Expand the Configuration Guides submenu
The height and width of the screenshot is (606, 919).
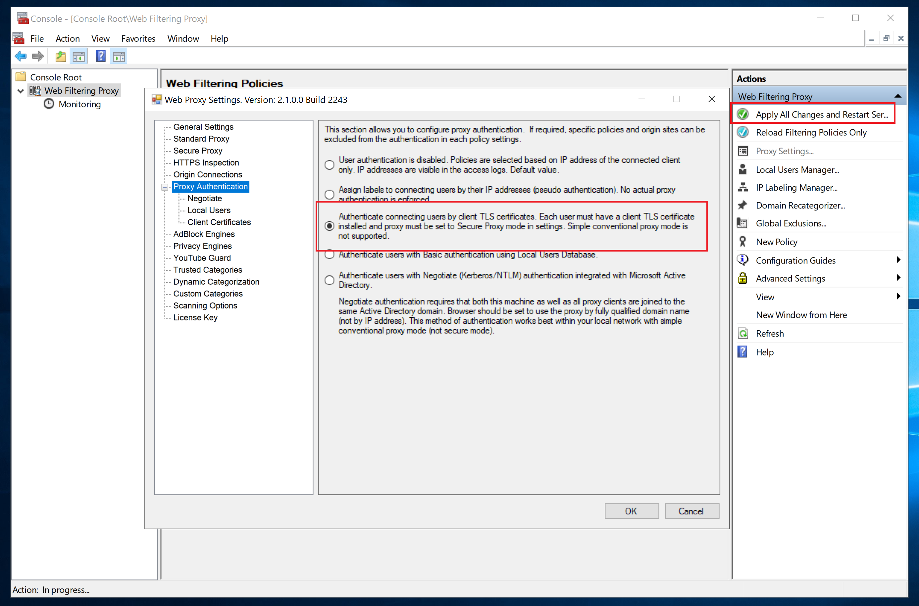[x=897, y=260]
